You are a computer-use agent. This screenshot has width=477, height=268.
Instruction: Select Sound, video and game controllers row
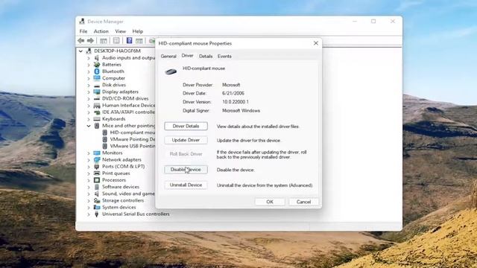[128, 194]
